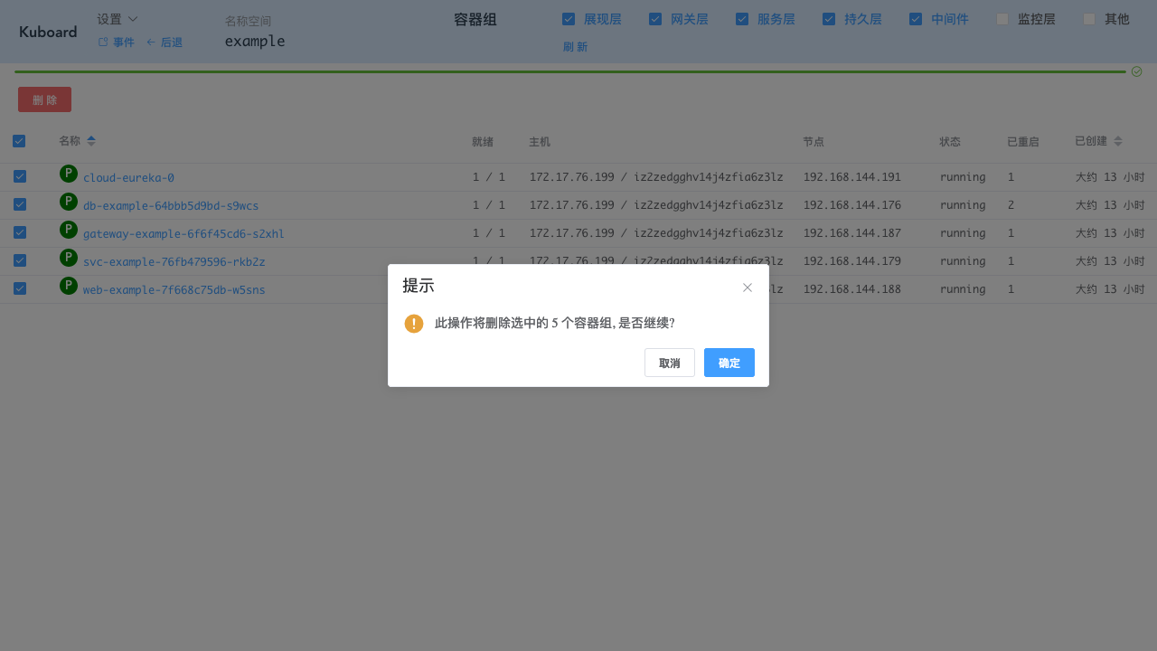Click the 已重启 column header
1157x651 pixels.
(1023, 142)
